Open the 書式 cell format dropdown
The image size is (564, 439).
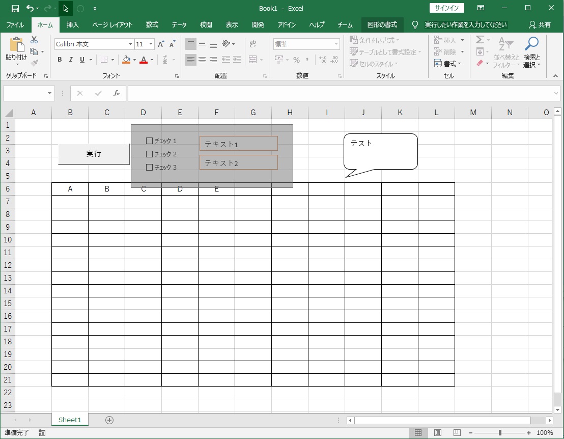447,64
